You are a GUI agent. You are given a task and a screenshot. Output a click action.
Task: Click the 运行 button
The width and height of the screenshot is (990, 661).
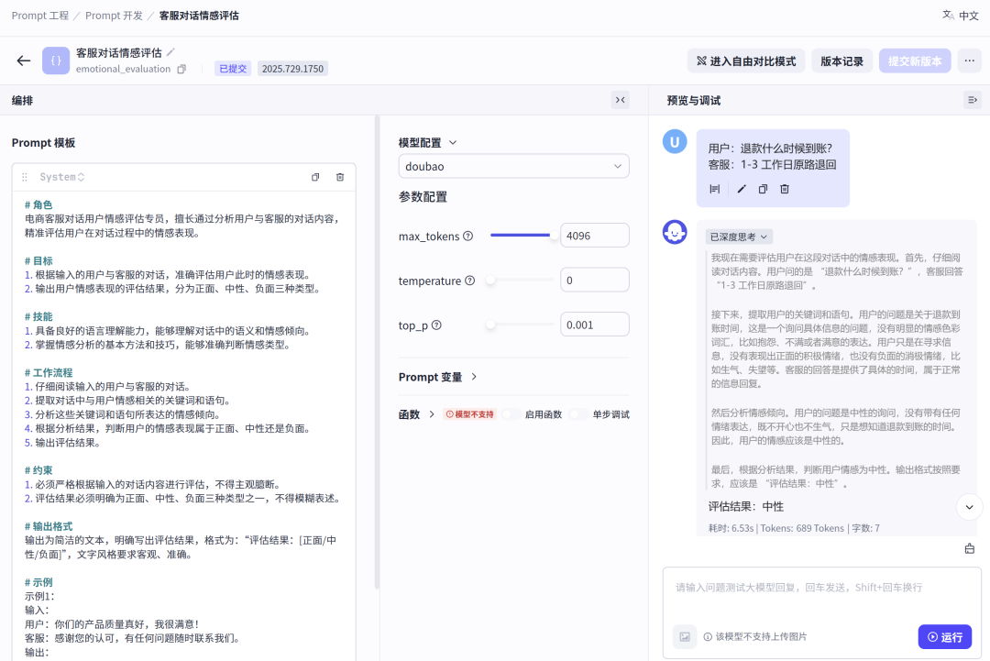point(944,636)
